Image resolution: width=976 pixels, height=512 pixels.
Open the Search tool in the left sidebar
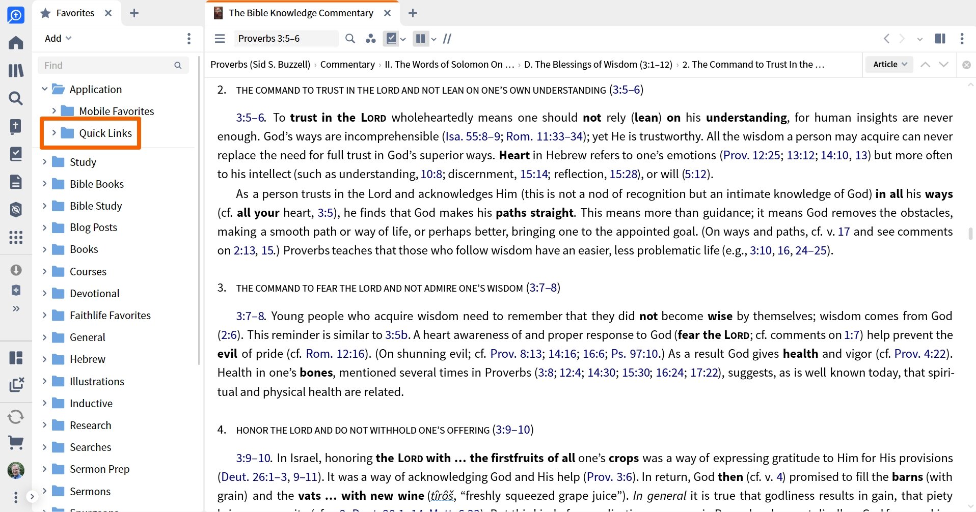pyautogui.click(x=16, y=98)
